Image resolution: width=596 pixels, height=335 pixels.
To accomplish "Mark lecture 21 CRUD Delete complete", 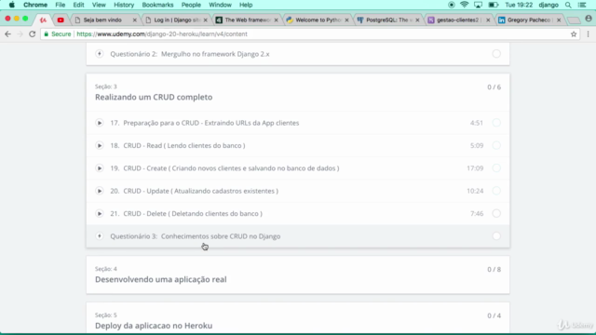I will (496, 213).
